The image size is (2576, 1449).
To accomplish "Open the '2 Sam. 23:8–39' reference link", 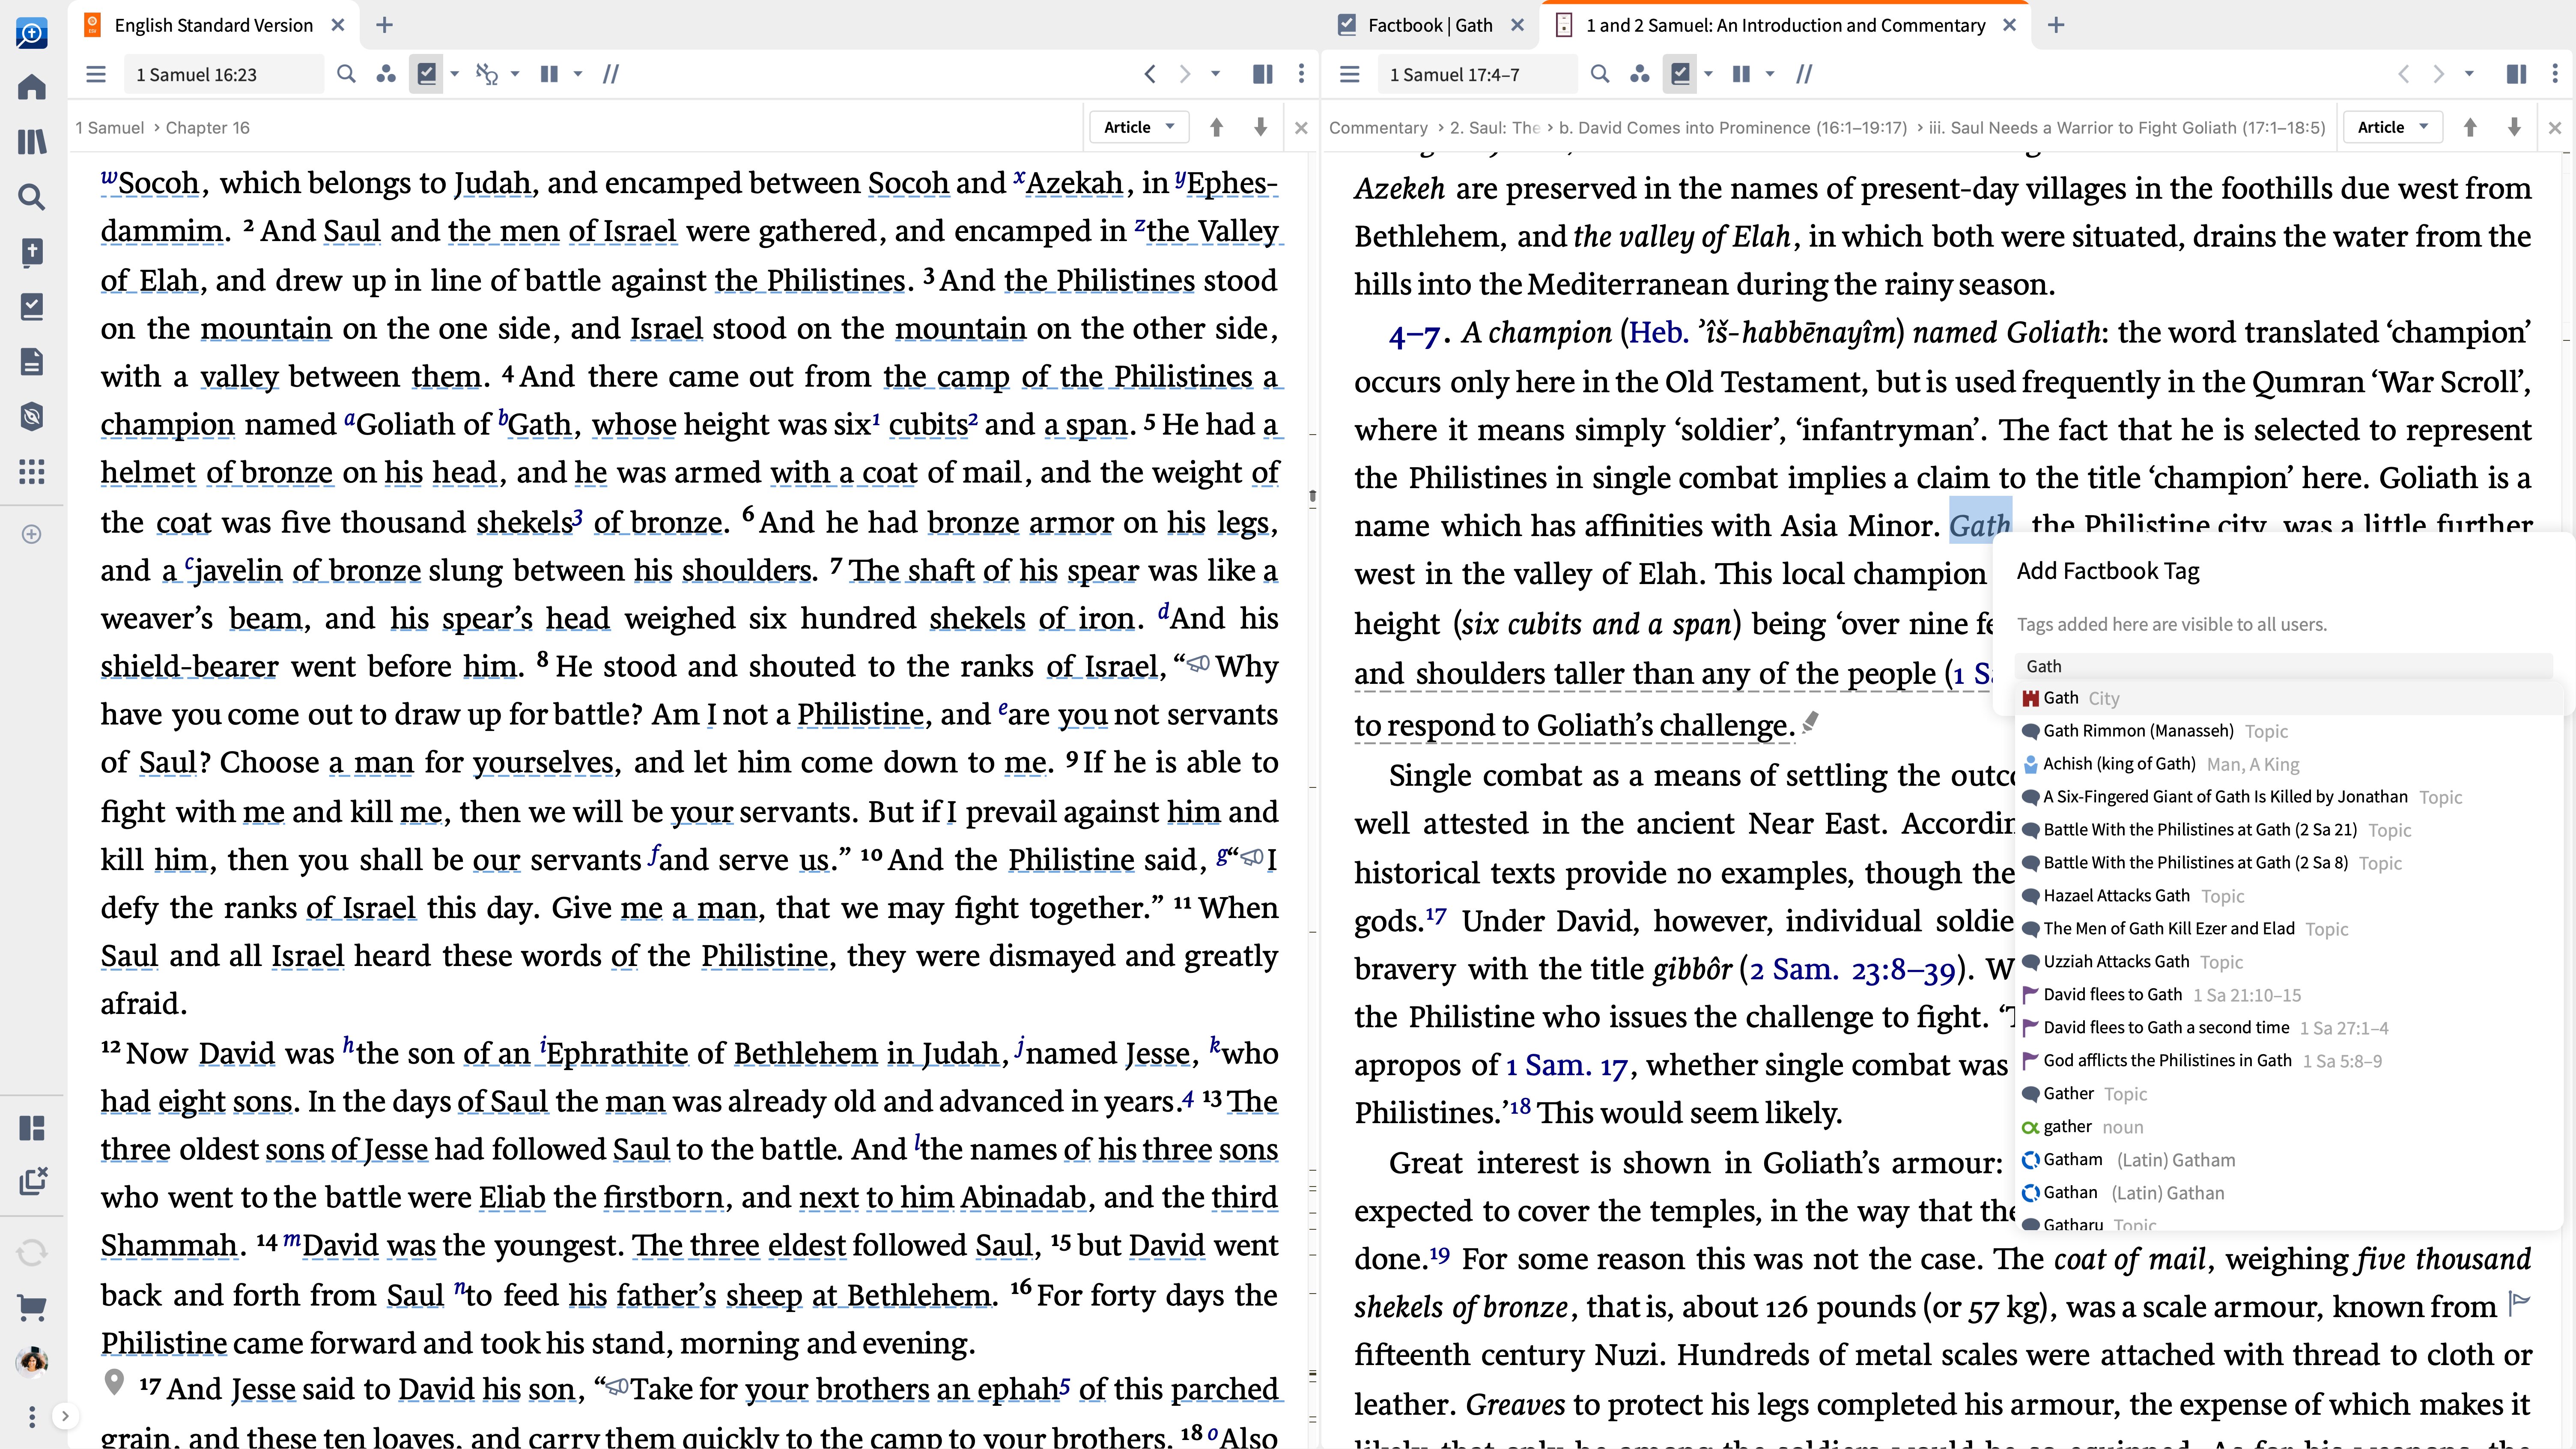I will [1853, 969].
